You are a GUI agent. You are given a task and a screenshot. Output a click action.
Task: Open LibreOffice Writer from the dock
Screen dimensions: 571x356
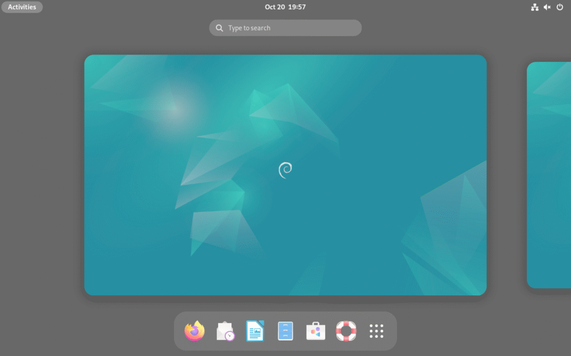click(255, 330)
